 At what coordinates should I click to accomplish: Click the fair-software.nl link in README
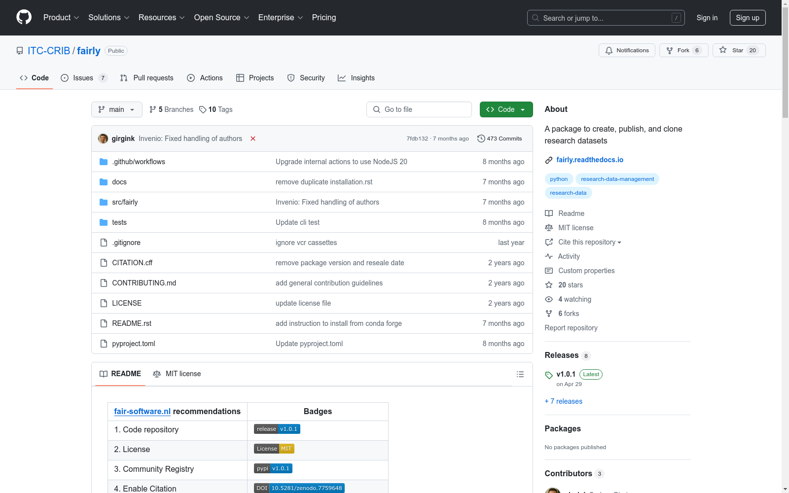click(142, 411)
